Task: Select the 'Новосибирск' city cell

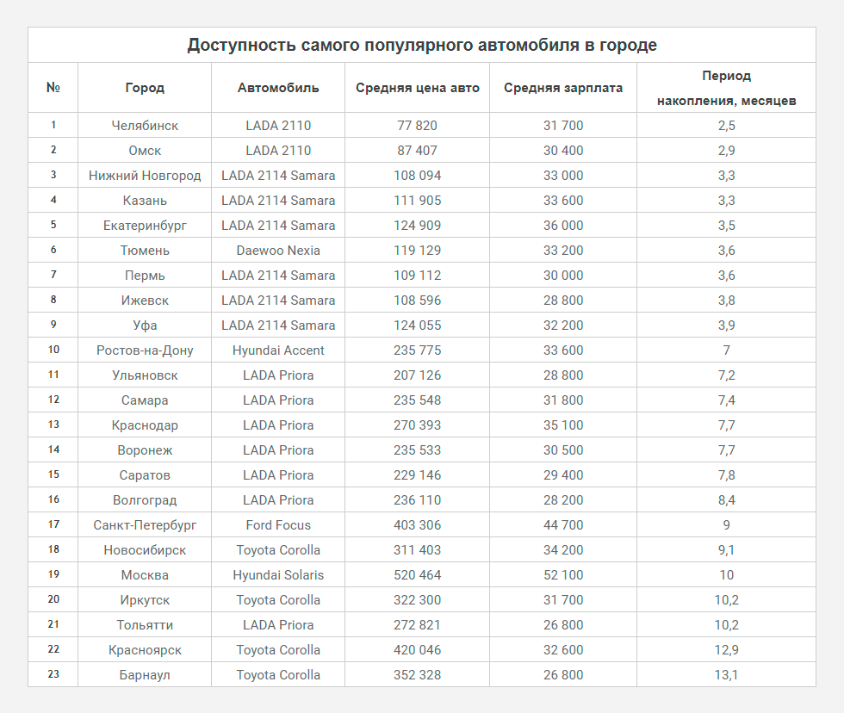Action: point(145,550)
